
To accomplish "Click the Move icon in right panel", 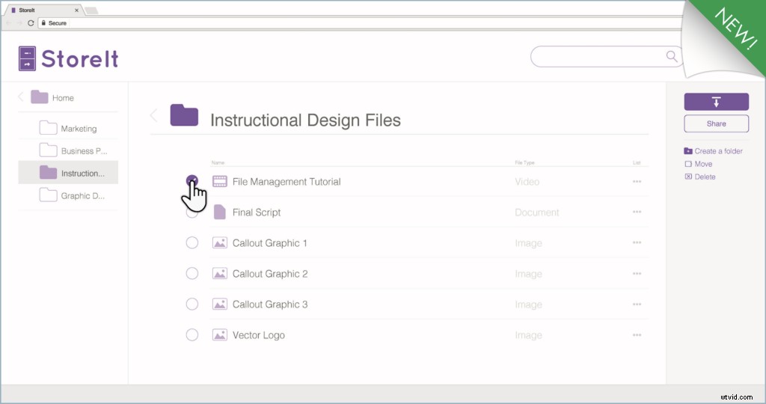I will [688, 164].
